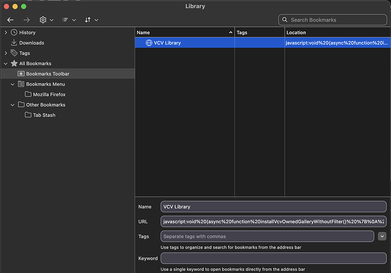Collapse the All Bookmarks node
Screen dimensions: 391x273
click(x=6, y=63)
